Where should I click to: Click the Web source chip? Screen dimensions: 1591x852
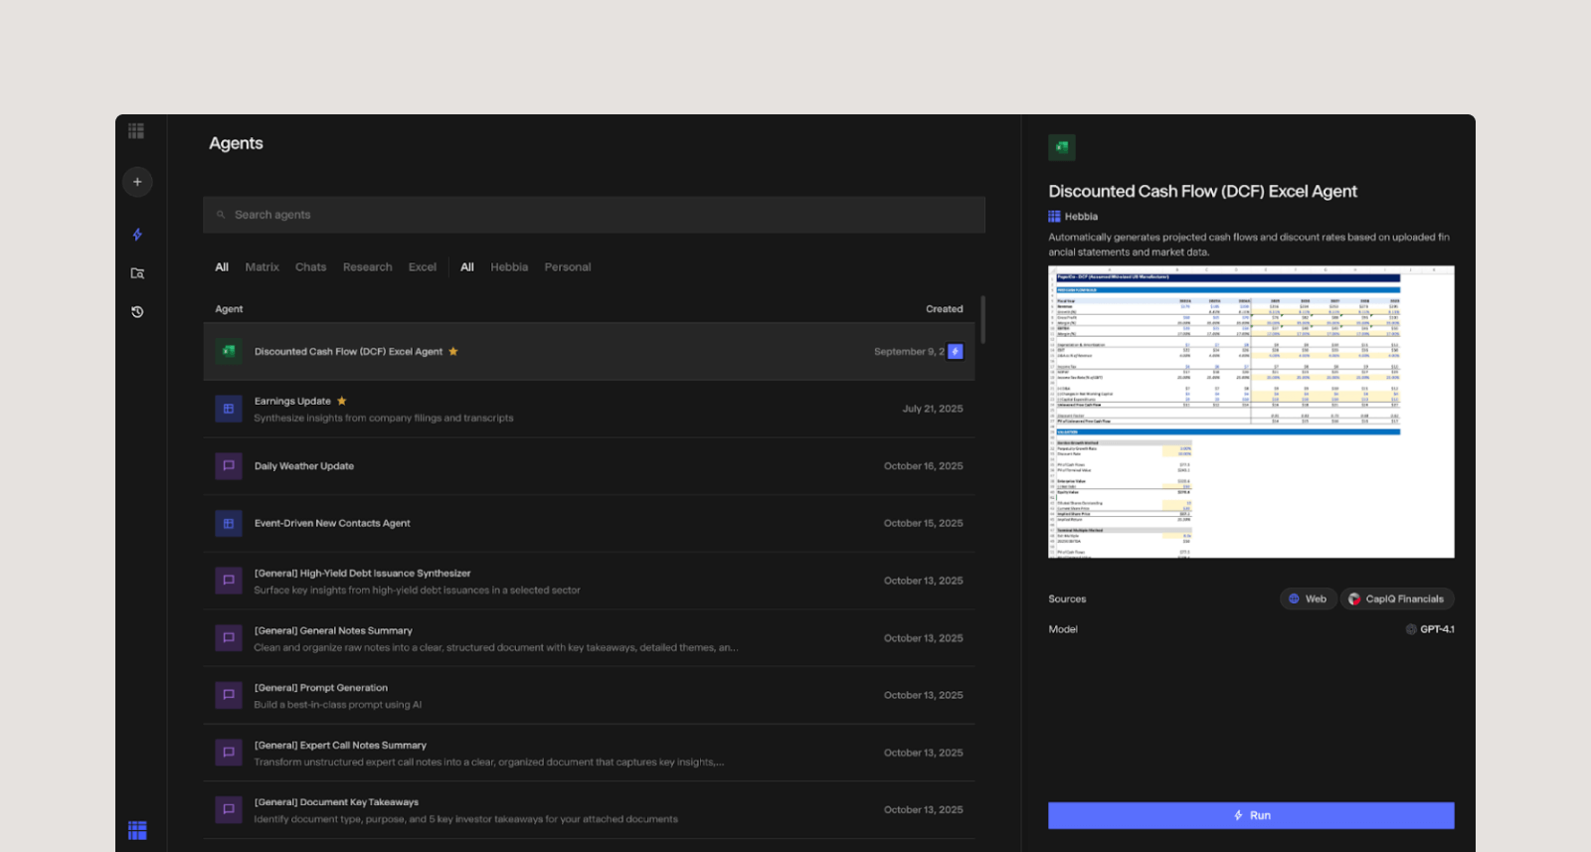(x=1308, y=598)
